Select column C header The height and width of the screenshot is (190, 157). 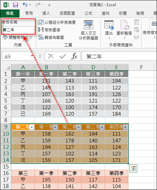pos(70,67)
